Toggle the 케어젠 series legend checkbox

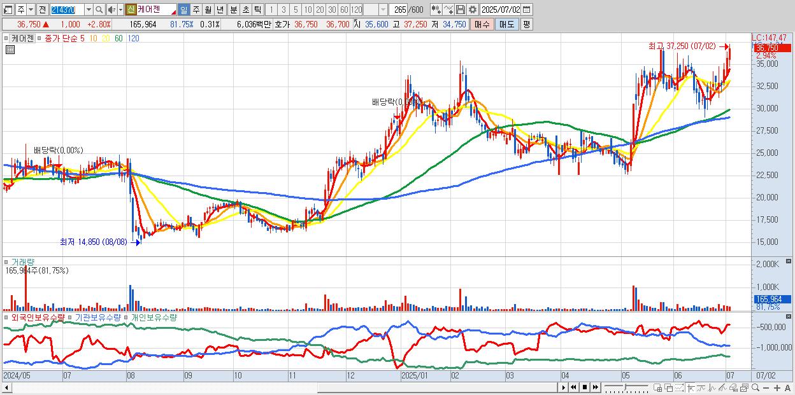click(x=6, y=38)
